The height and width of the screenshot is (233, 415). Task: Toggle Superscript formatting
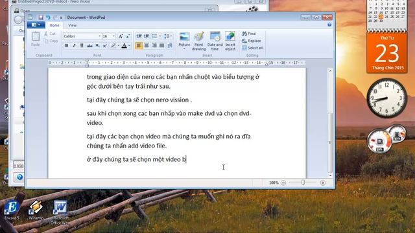[x=105, y=46]
